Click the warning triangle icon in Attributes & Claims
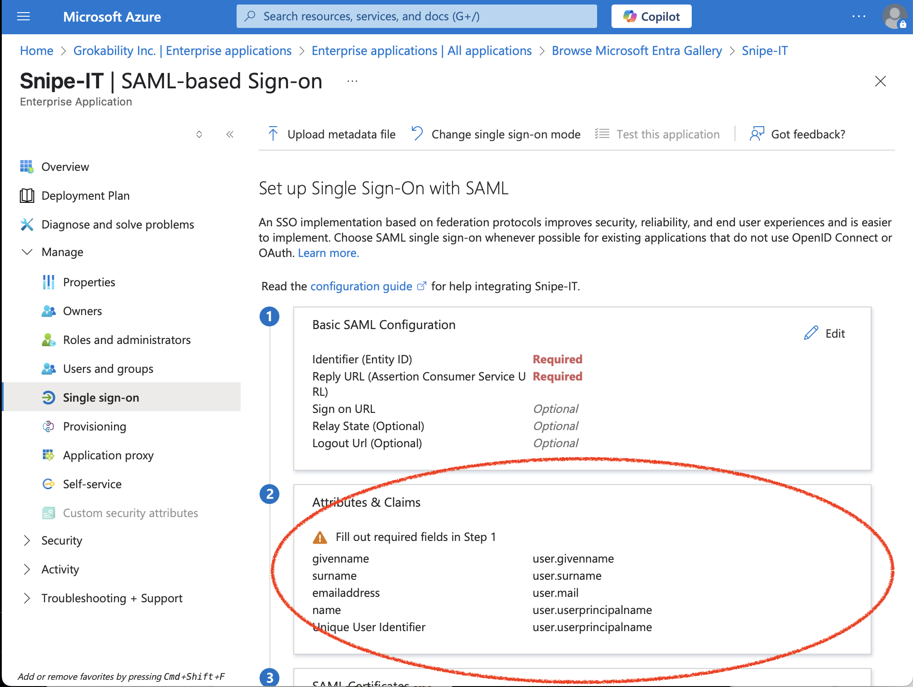 pos(320,537)
